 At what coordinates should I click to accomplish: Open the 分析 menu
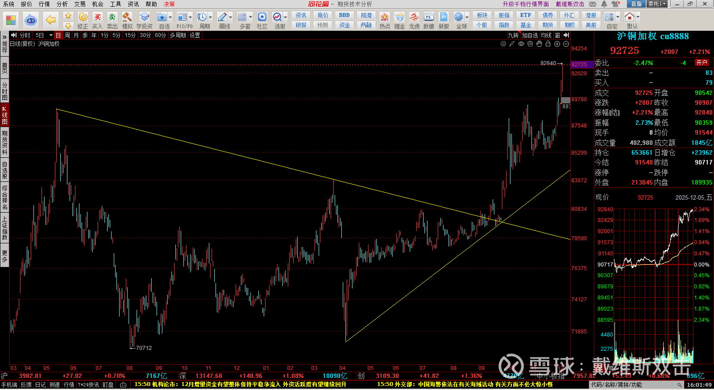(x=62, y=4)
